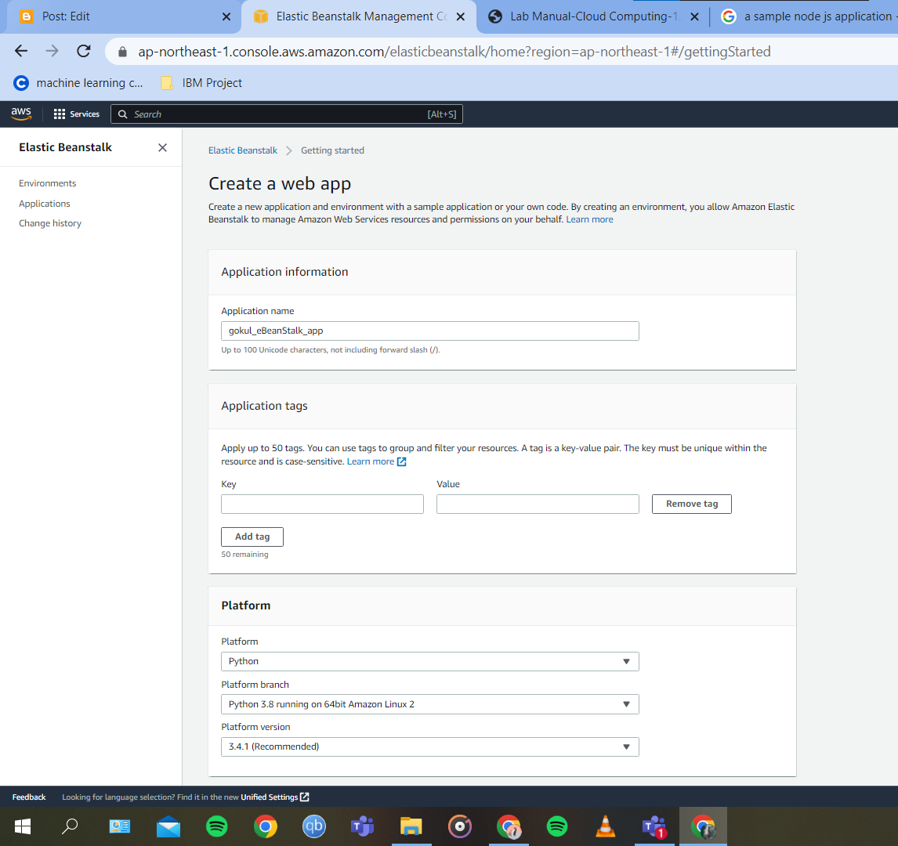
Task: Open File Explorer from the taskbar
Action: 411,826
